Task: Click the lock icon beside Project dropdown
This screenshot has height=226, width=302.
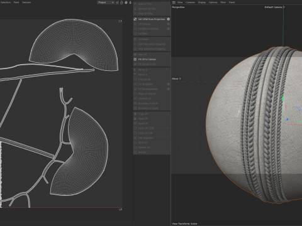Action: pyautogui.click(x=121, y=3)
